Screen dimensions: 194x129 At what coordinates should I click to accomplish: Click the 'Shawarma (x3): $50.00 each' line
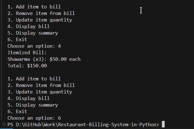tap(44, 59)
